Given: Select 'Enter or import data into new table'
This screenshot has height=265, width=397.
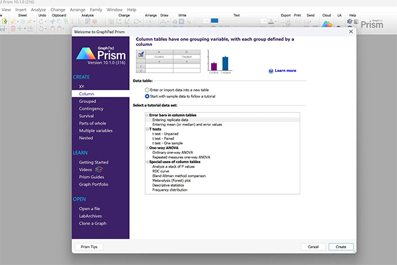Looking at the screenshot, I should pyautogui.click(x=147, y=90).
